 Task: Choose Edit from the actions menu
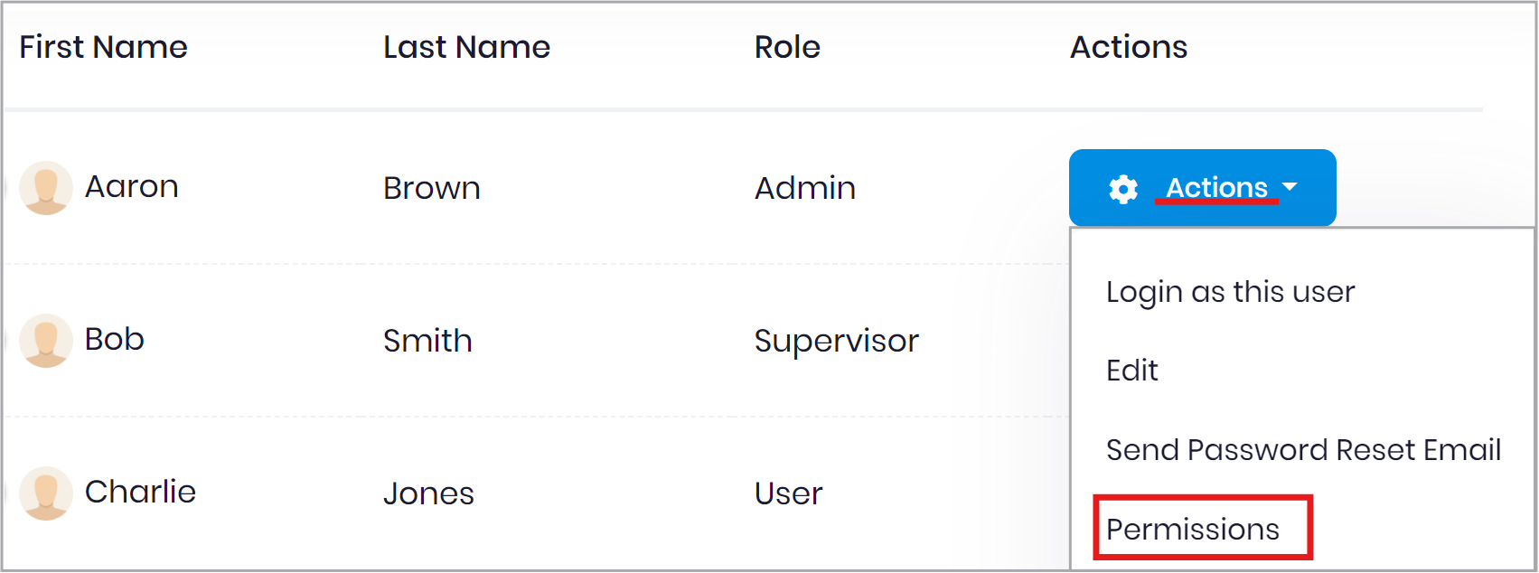[x=1131, y=371]
